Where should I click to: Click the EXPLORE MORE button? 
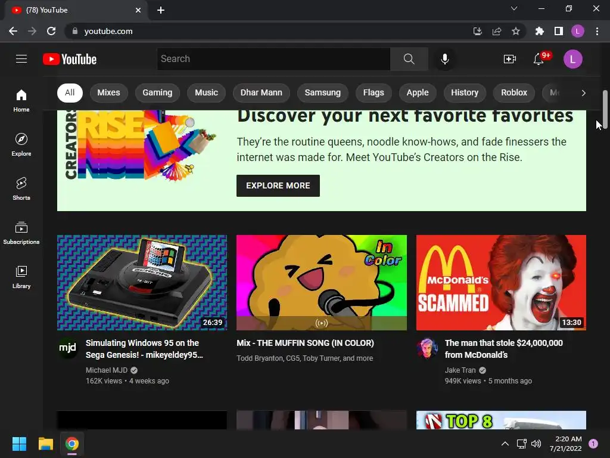point(278,186)
